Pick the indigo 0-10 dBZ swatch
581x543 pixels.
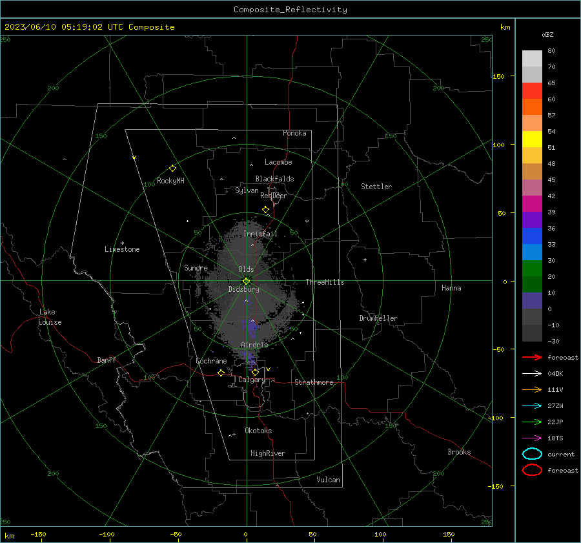coord(532,301)
